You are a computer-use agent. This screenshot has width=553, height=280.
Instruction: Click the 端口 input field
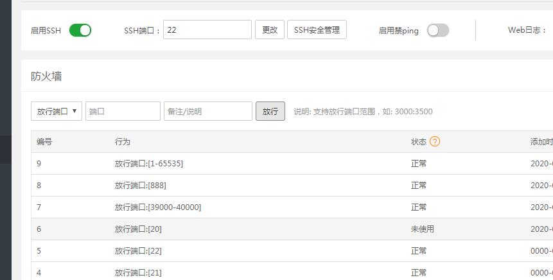pyautogui.click(x=123, y=111)
